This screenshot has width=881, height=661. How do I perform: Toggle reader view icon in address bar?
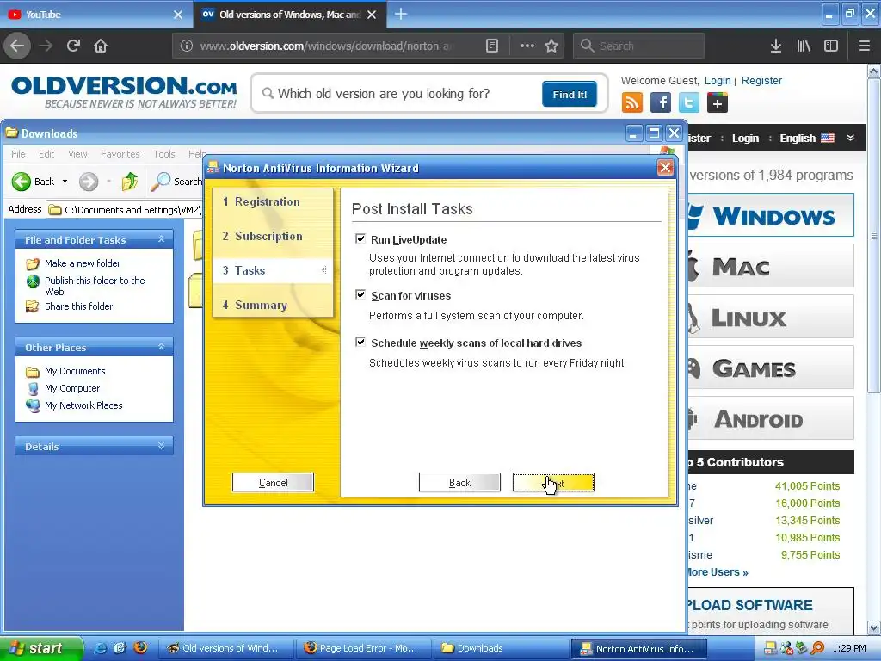click(x=491, y=46)
